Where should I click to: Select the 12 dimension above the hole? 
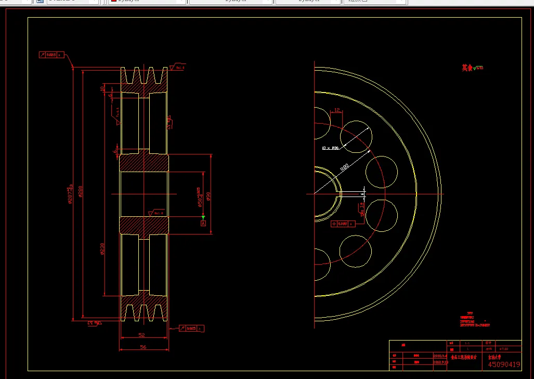[x=337, y=110]
